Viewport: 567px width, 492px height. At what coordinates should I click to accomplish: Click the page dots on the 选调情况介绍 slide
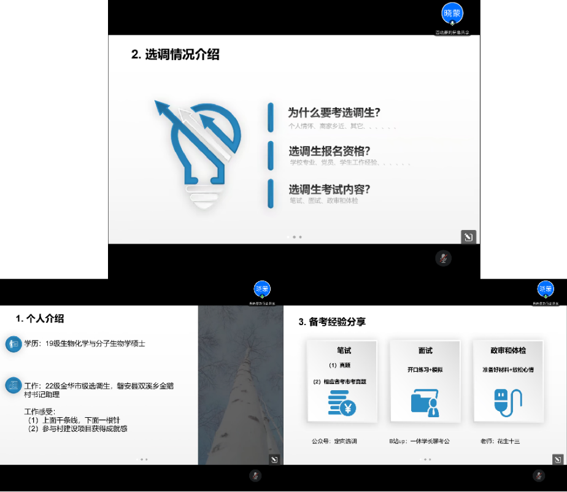pyautogui.click(x=294, y=237)
